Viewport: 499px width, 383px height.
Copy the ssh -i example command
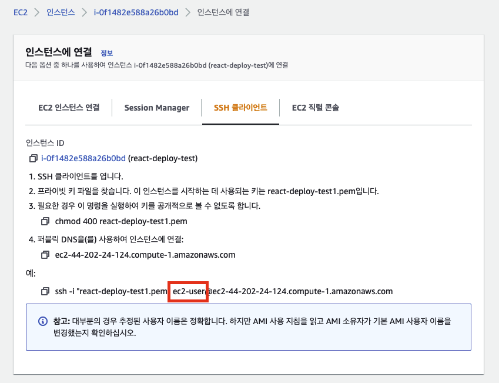coord(45,291)
